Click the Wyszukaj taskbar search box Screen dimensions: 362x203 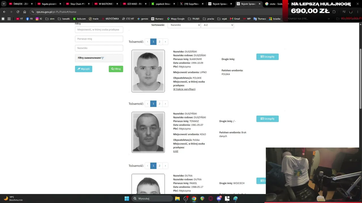152,198
